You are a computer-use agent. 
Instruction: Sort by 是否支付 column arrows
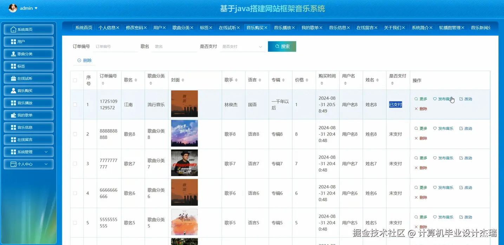[392, 83]
